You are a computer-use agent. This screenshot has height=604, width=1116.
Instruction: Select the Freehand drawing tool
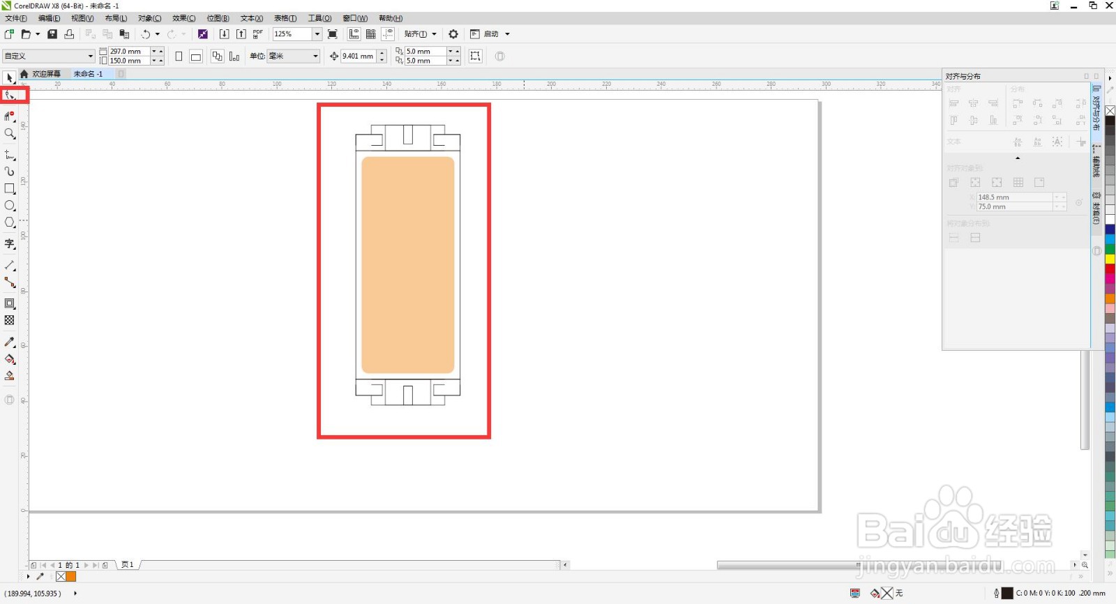pos(10,154)
